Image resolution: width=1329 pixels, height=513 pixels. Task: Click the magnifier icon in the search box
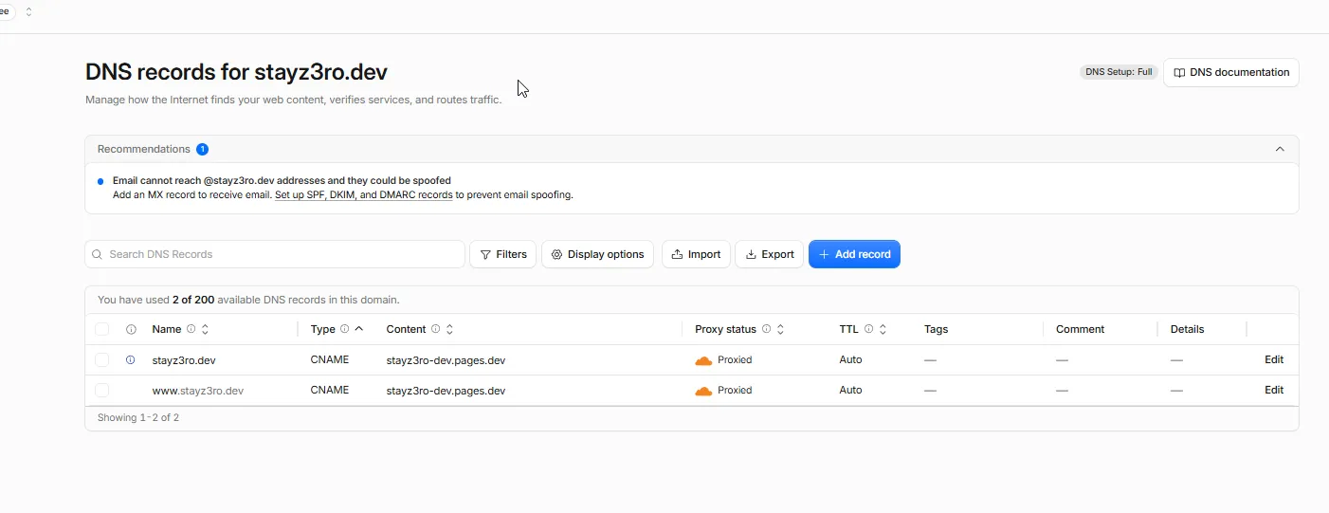click(97, 254)
